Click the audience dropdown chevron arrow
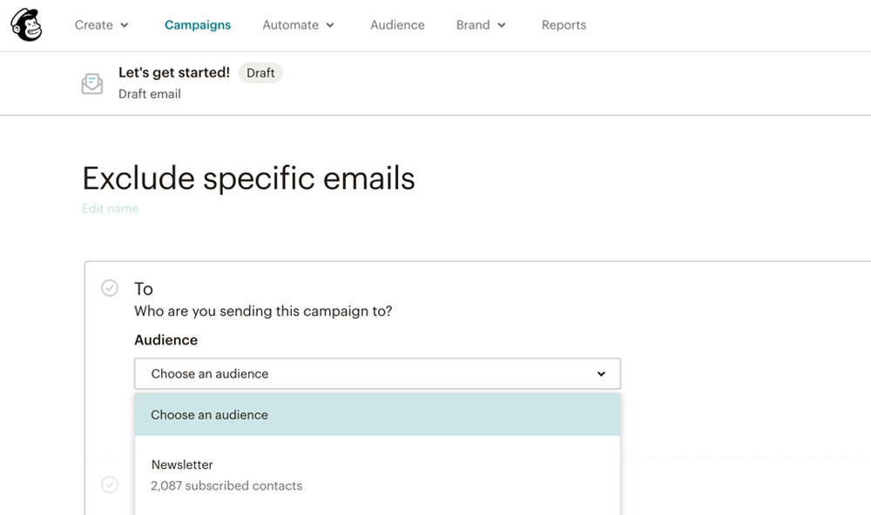Viewport: 871px width, 515px height. (601, 374)
